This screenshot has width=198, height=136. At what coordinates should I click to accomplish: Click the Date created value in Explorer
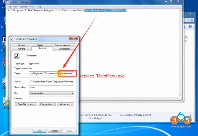pos(142,115)
